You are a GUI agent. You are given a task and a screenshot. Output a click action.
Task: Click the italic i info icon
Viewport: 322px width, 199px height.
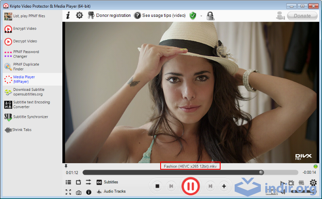click(x=68, y=15)
